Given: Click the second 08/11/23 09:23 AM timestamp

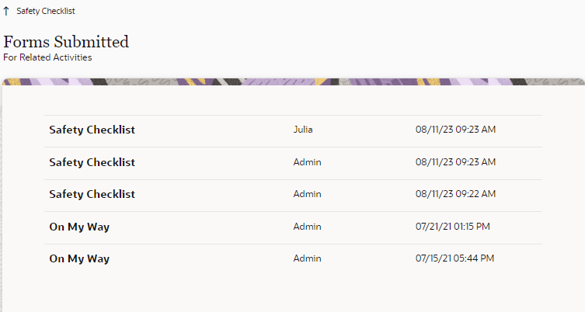Looking at the screenshot, I should pos(455,162).
